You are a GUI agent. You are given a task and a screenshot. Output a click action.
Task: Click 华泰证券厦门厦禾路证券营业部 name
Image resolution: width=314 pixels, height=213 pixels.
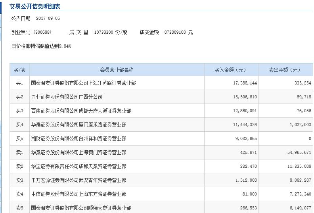(x=79, y=125)
